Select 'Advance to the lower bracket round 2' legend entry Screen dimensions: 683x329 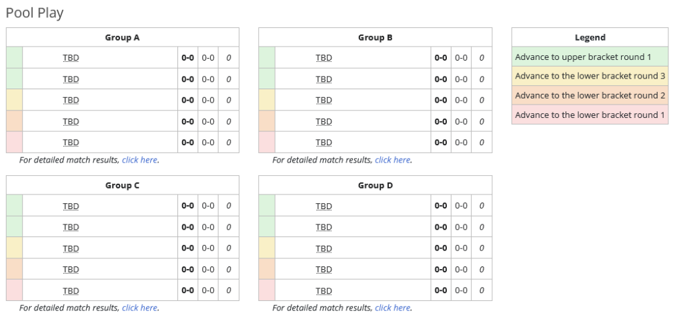point(590,95)
